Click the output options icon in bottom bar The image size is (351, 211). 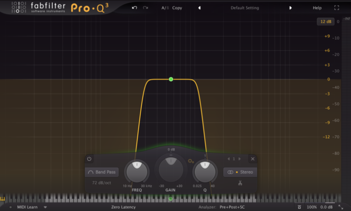pos(299,207)
